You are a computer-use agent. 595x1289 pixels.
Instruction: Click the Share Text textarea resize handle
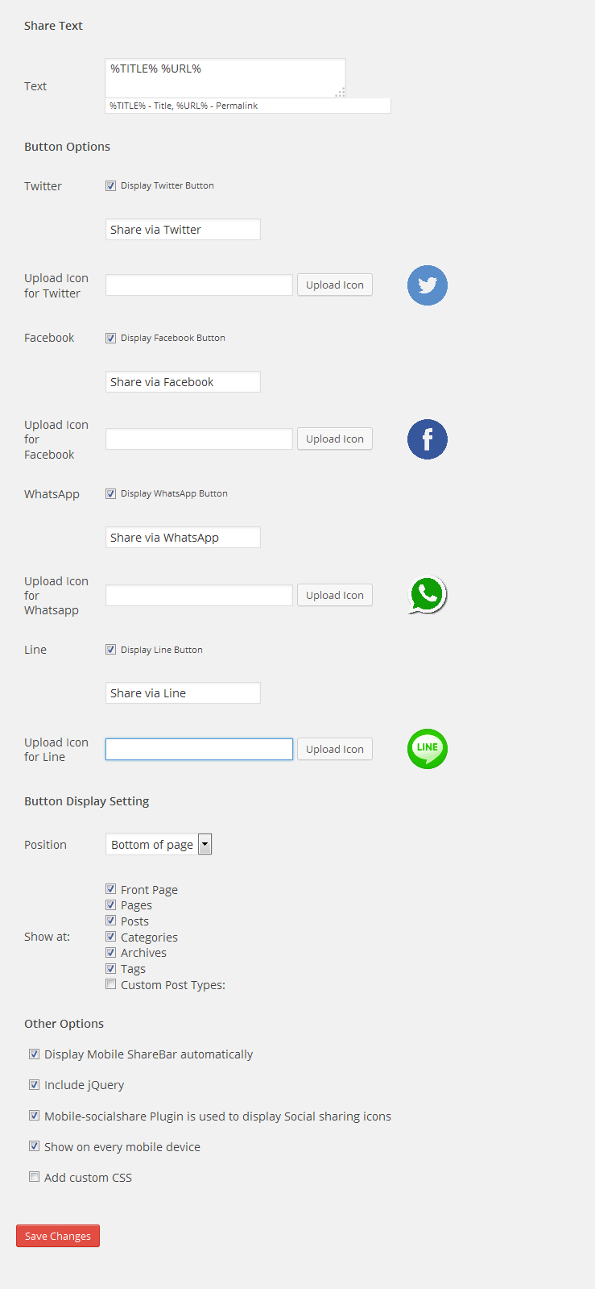(x=341, y=93)
